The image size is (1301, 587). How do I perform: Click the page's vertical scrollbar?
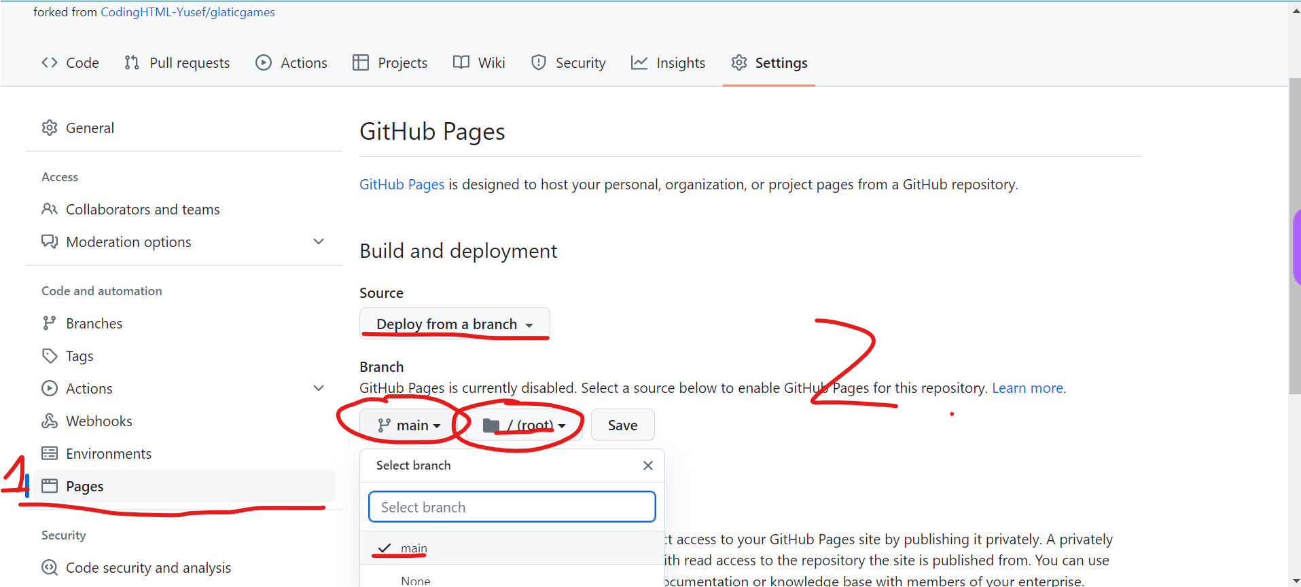pyautogui.click(x=1294, y=236)
